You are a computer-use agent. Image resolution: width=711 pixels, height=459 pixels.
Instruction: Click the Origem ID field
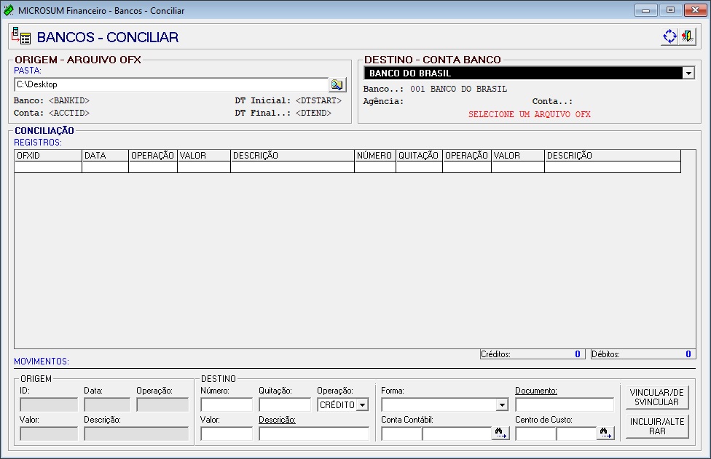point(49,404)
